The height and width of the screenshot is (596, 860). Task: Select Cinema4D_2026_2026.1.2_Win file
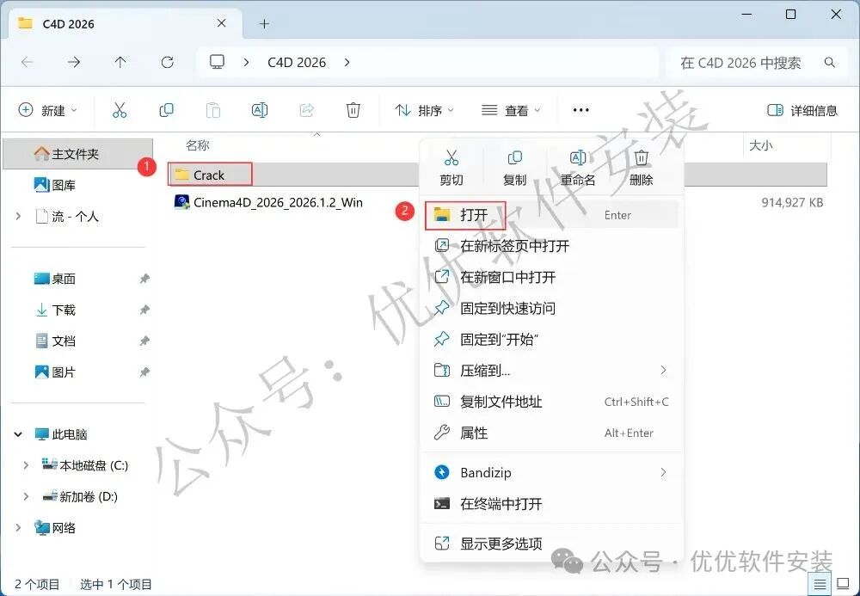click(x=268, y=202)
